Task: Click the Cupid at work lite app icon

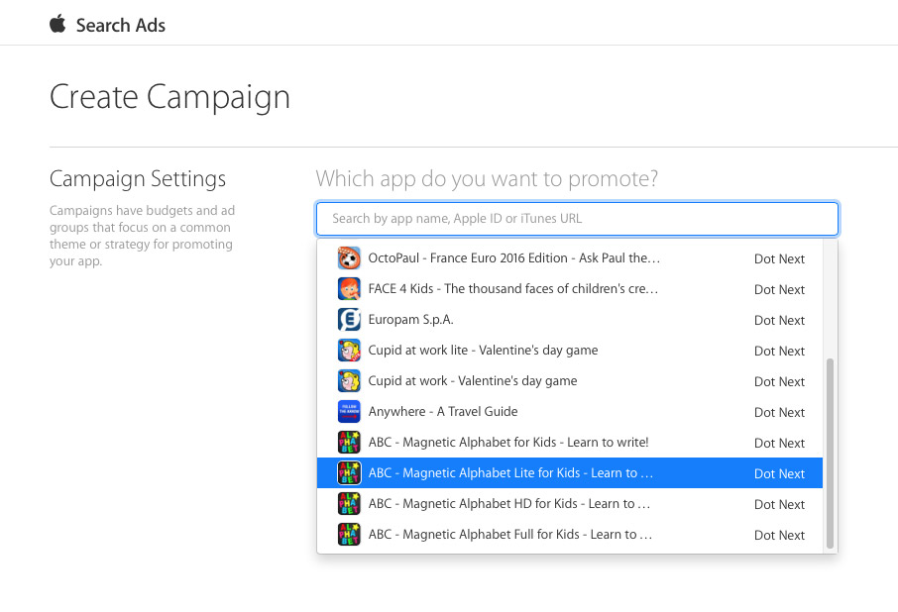Action: [x=349, y=350]
